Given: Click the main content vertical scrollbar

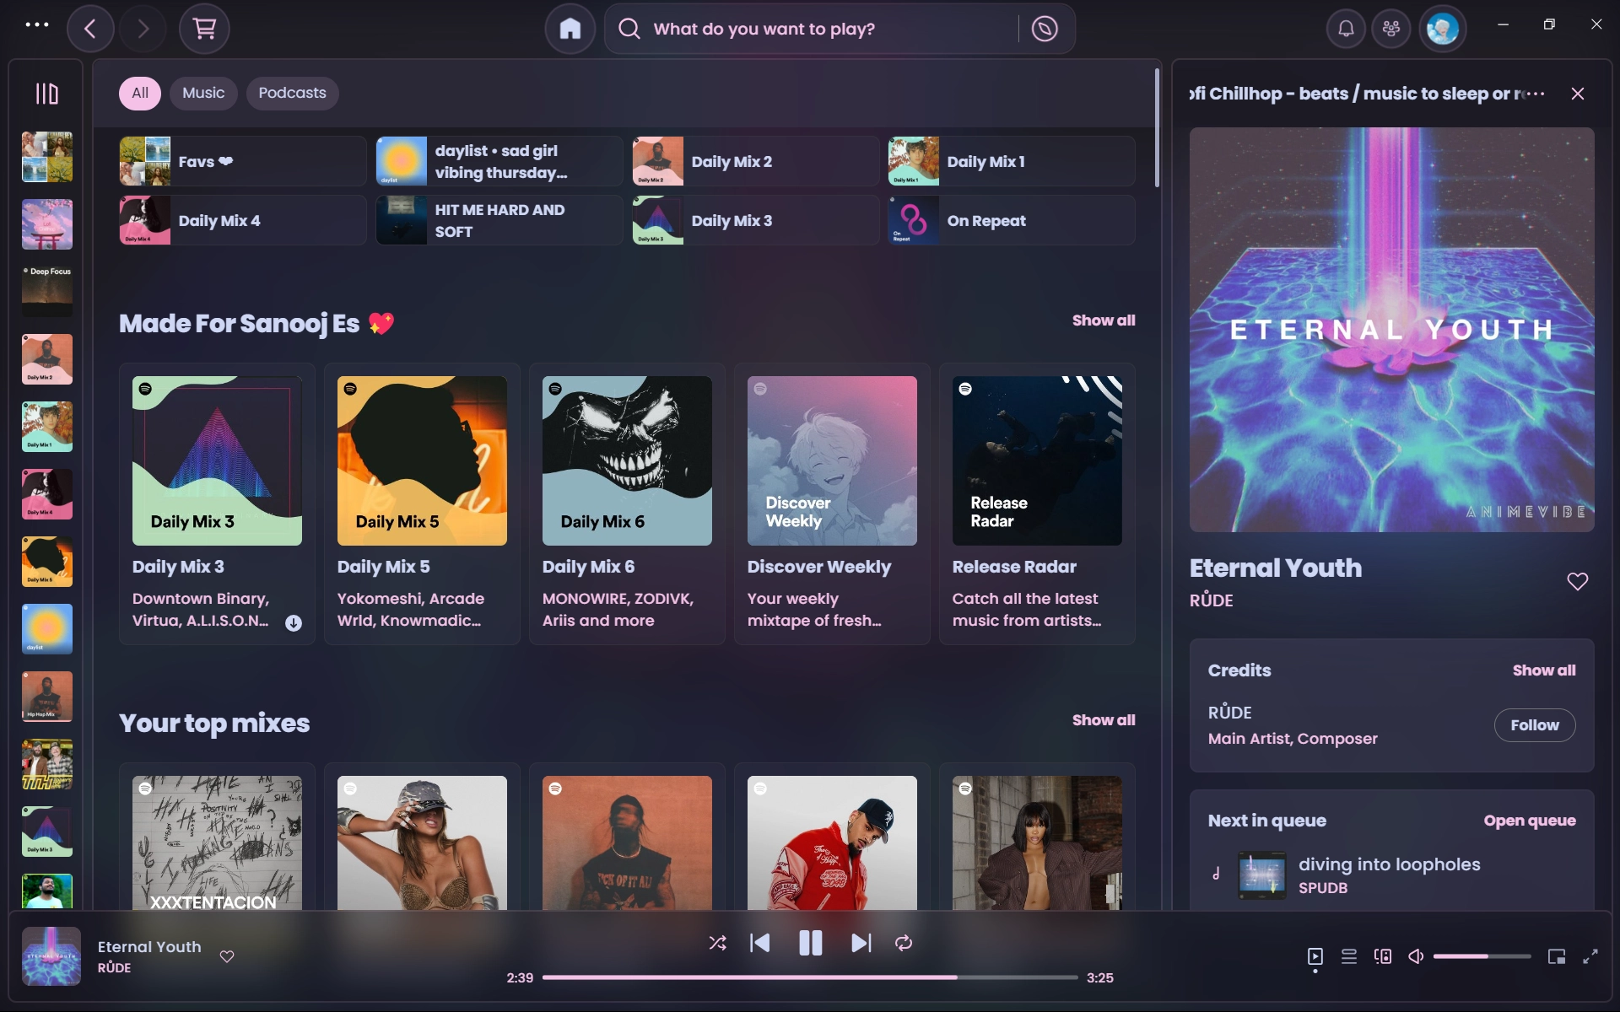Looking at the screenshot, I should tap(1157, 128).
